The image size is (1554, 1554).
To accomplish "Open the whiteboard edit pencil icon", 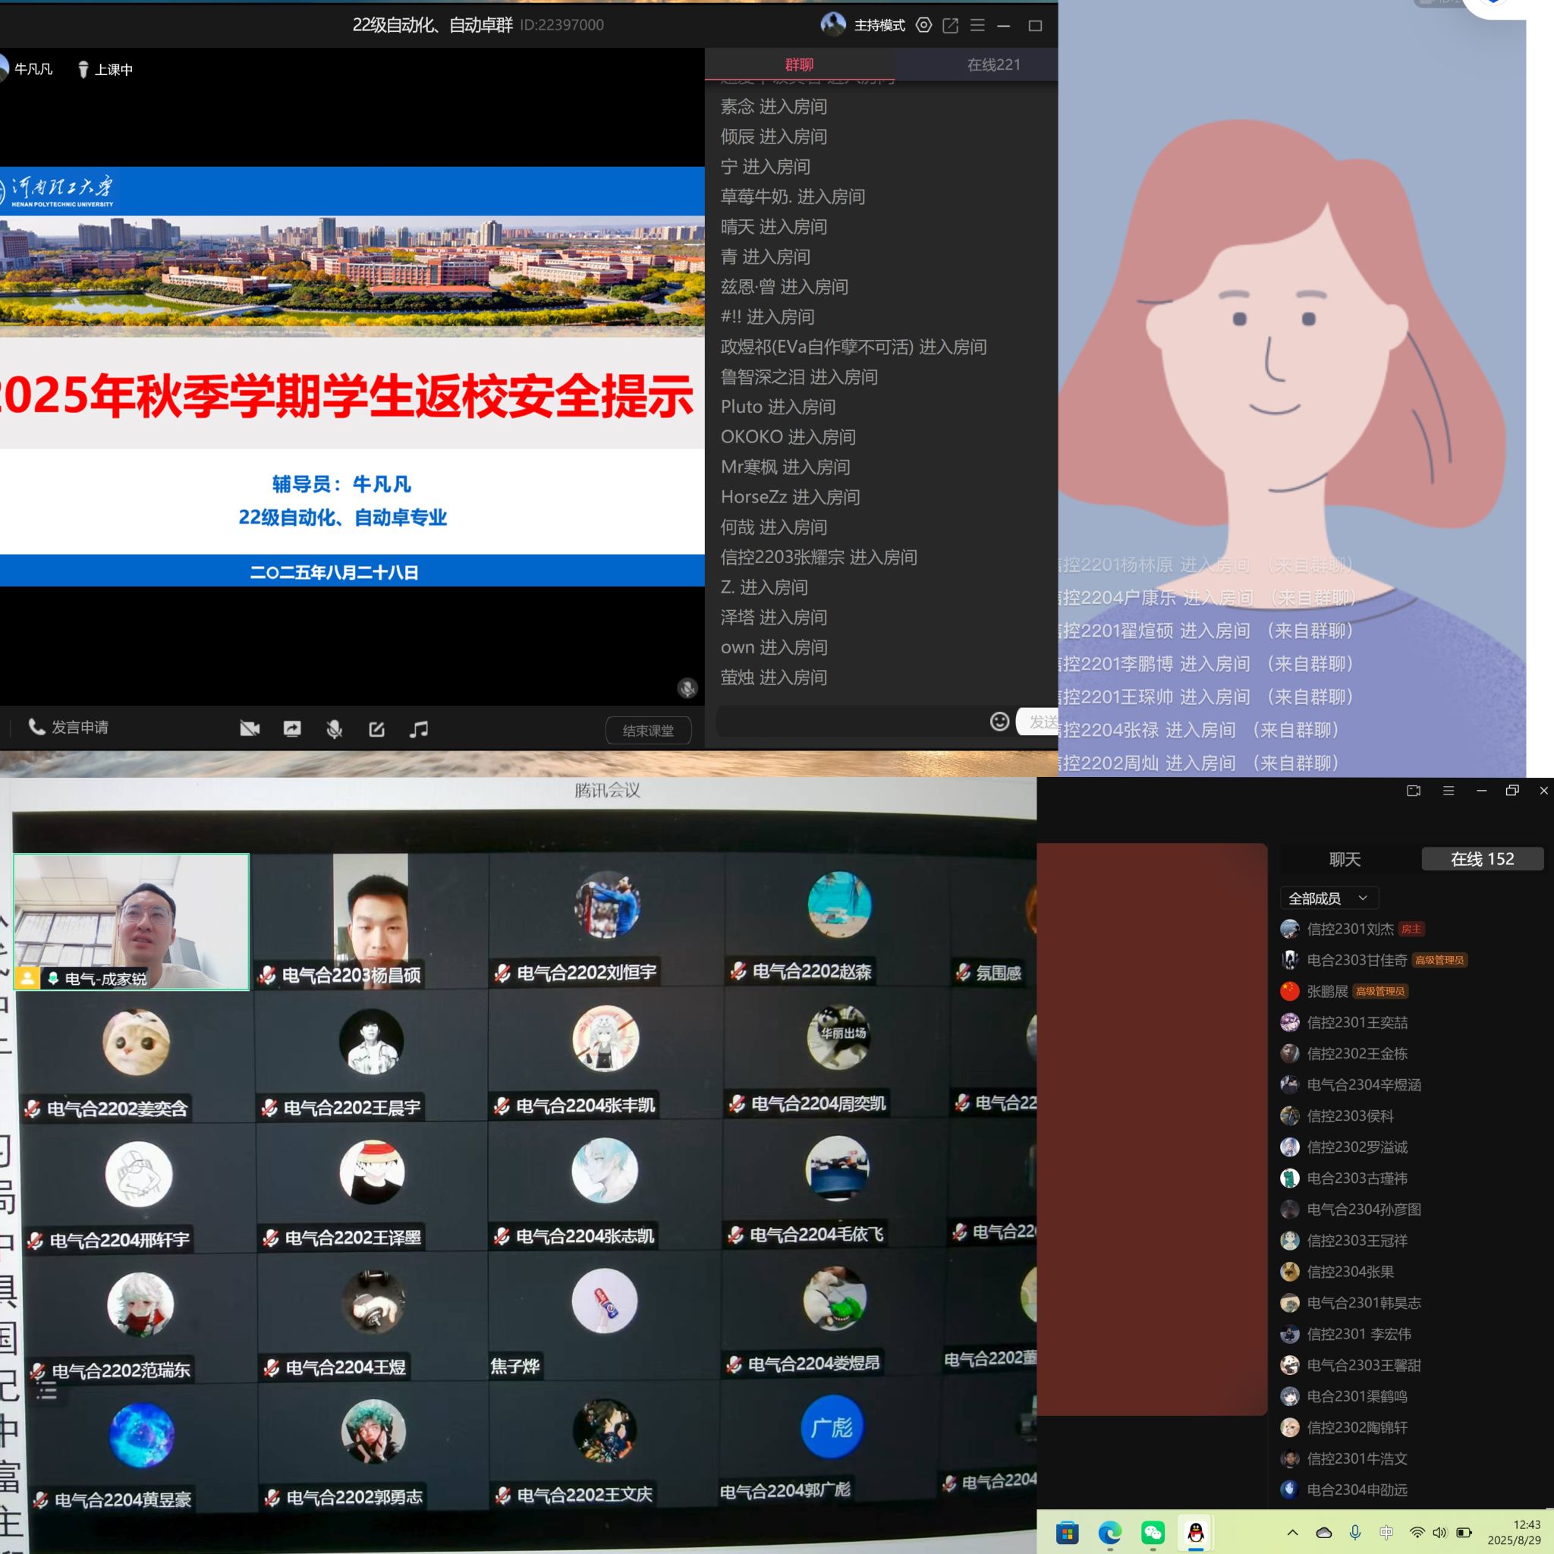I will [x=376, y=728].
